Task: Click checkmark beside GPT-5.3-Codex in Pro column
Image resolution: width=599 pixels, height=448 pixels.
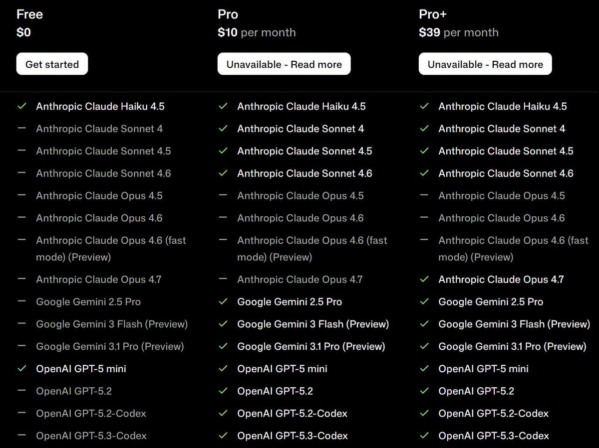Action: pyautogui.click(x=223, y=436)
